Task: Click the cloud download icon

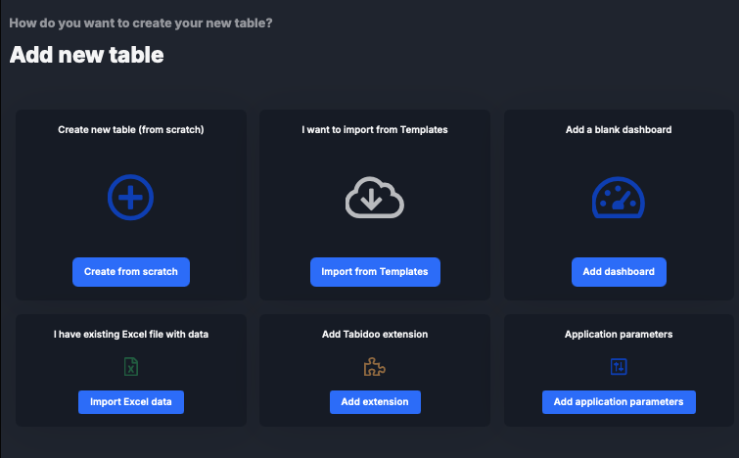Action: 375,198
